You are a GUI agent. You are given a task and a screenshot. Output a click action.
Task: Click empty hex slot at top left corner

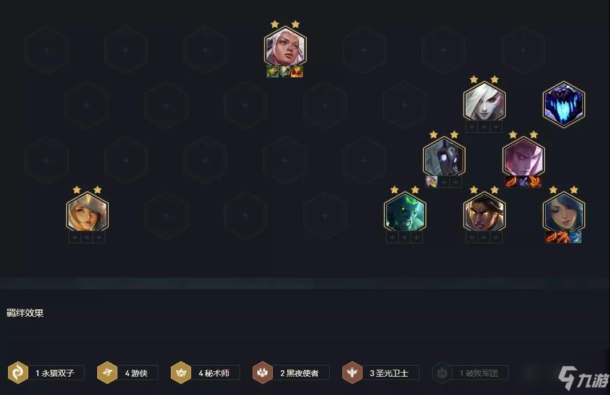pyautogui.click(x=47, y=50)
